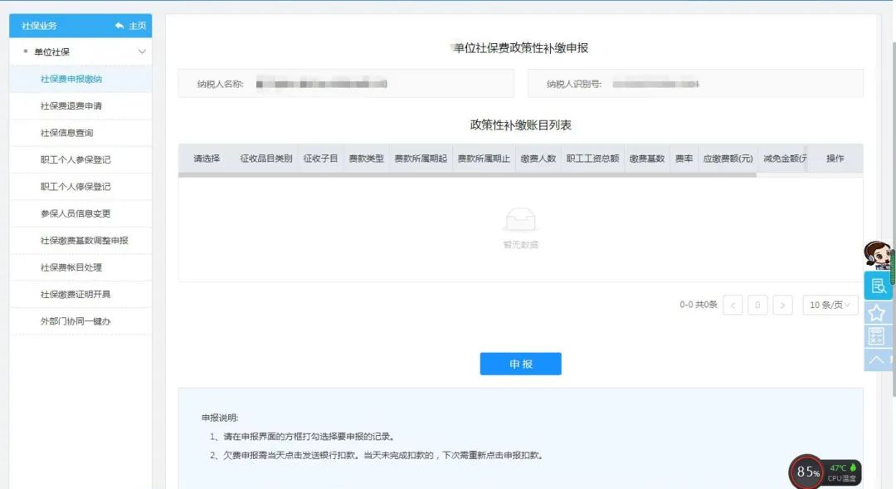Open the star favorites icon in the floating sidebar
Viewport: 896px width, 489px height.
pos(877,312)
